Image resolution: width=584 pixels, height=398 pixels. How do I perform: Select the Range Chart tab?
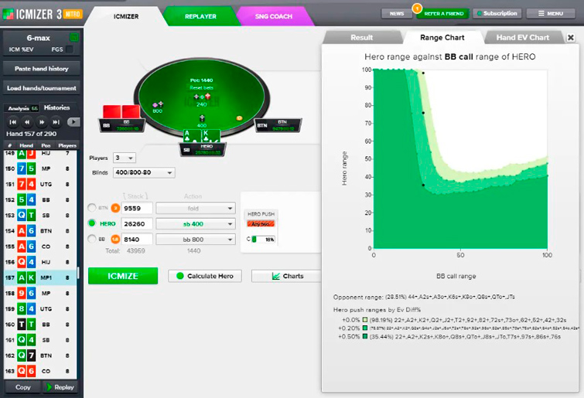(442, 38)
